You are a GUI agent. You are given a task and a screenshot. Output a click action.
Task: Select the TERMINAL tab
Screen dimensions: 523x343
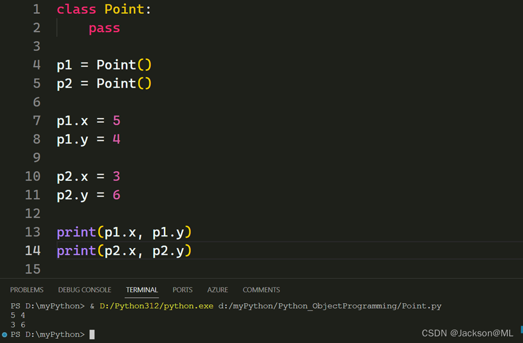coord(142,290)
